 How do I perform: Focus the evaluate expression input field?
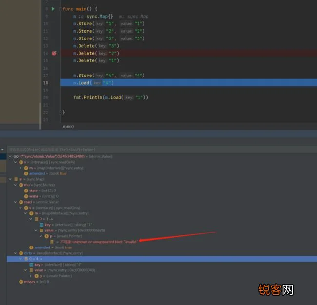(162, 150)
